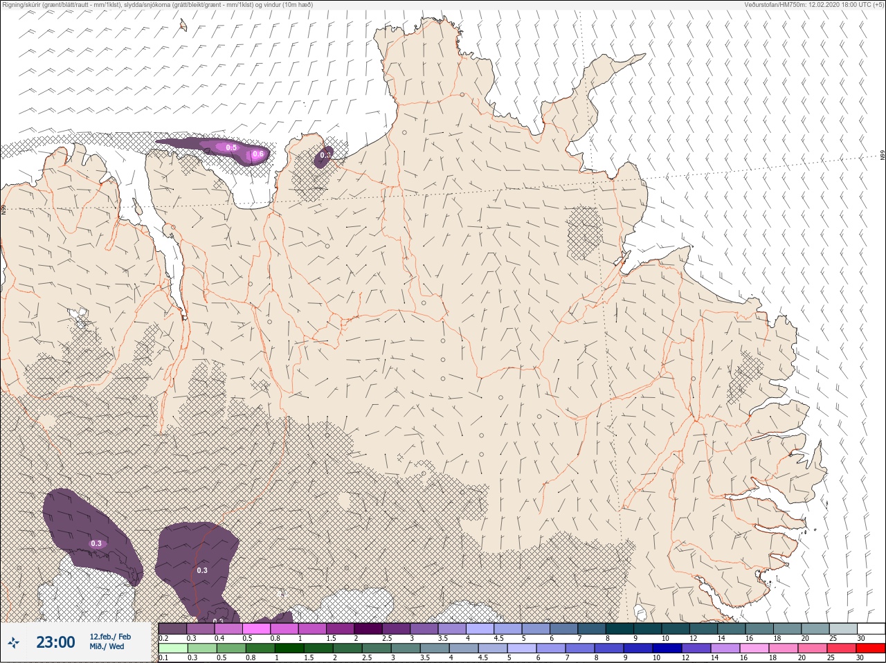Pick the white 30 swatch in top legend row
This screenshot has width=886, height=663.
(x=871, y=628)
